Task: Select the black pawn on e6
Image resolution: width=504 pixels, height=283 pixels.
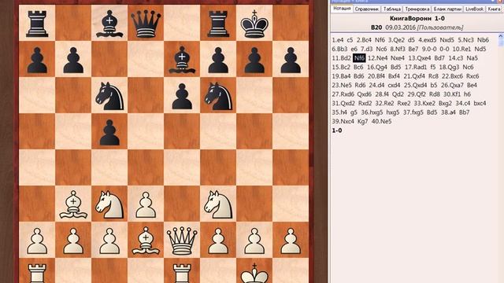Action: (182, 97)
